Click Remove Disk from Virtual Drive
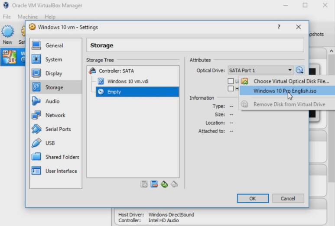This screenshot has height=226, width=335. click(x=287, y=104)
